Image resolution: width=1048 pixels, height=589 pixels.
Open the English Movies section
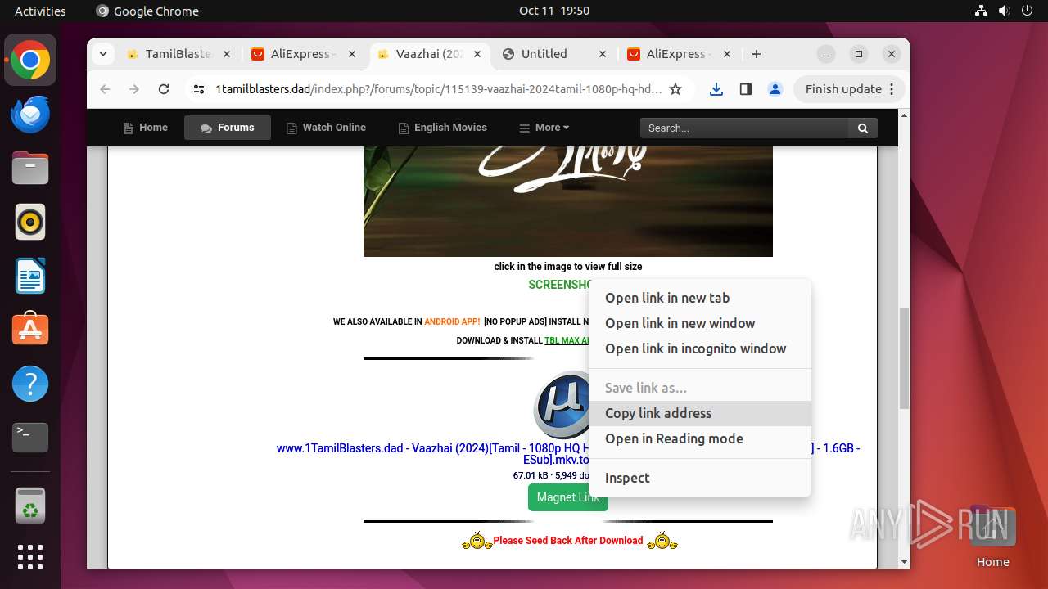coord(442,128)
